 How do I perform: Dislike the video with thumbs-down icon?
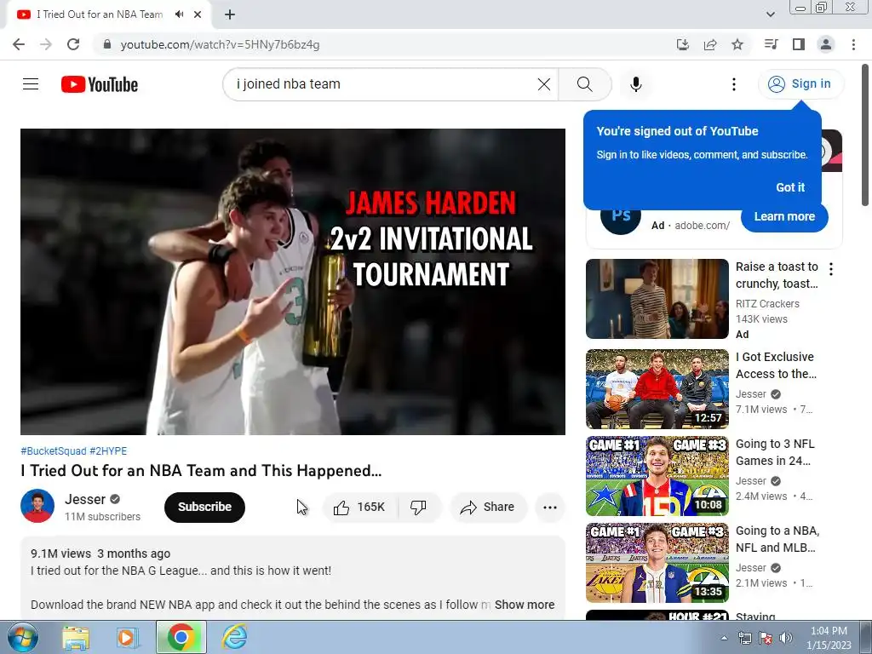[x=418, y=508]
